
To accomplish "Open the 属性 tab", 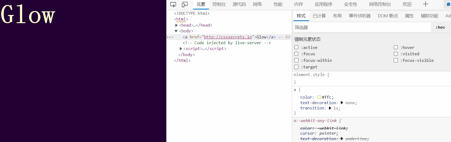I will pos(409,16).
